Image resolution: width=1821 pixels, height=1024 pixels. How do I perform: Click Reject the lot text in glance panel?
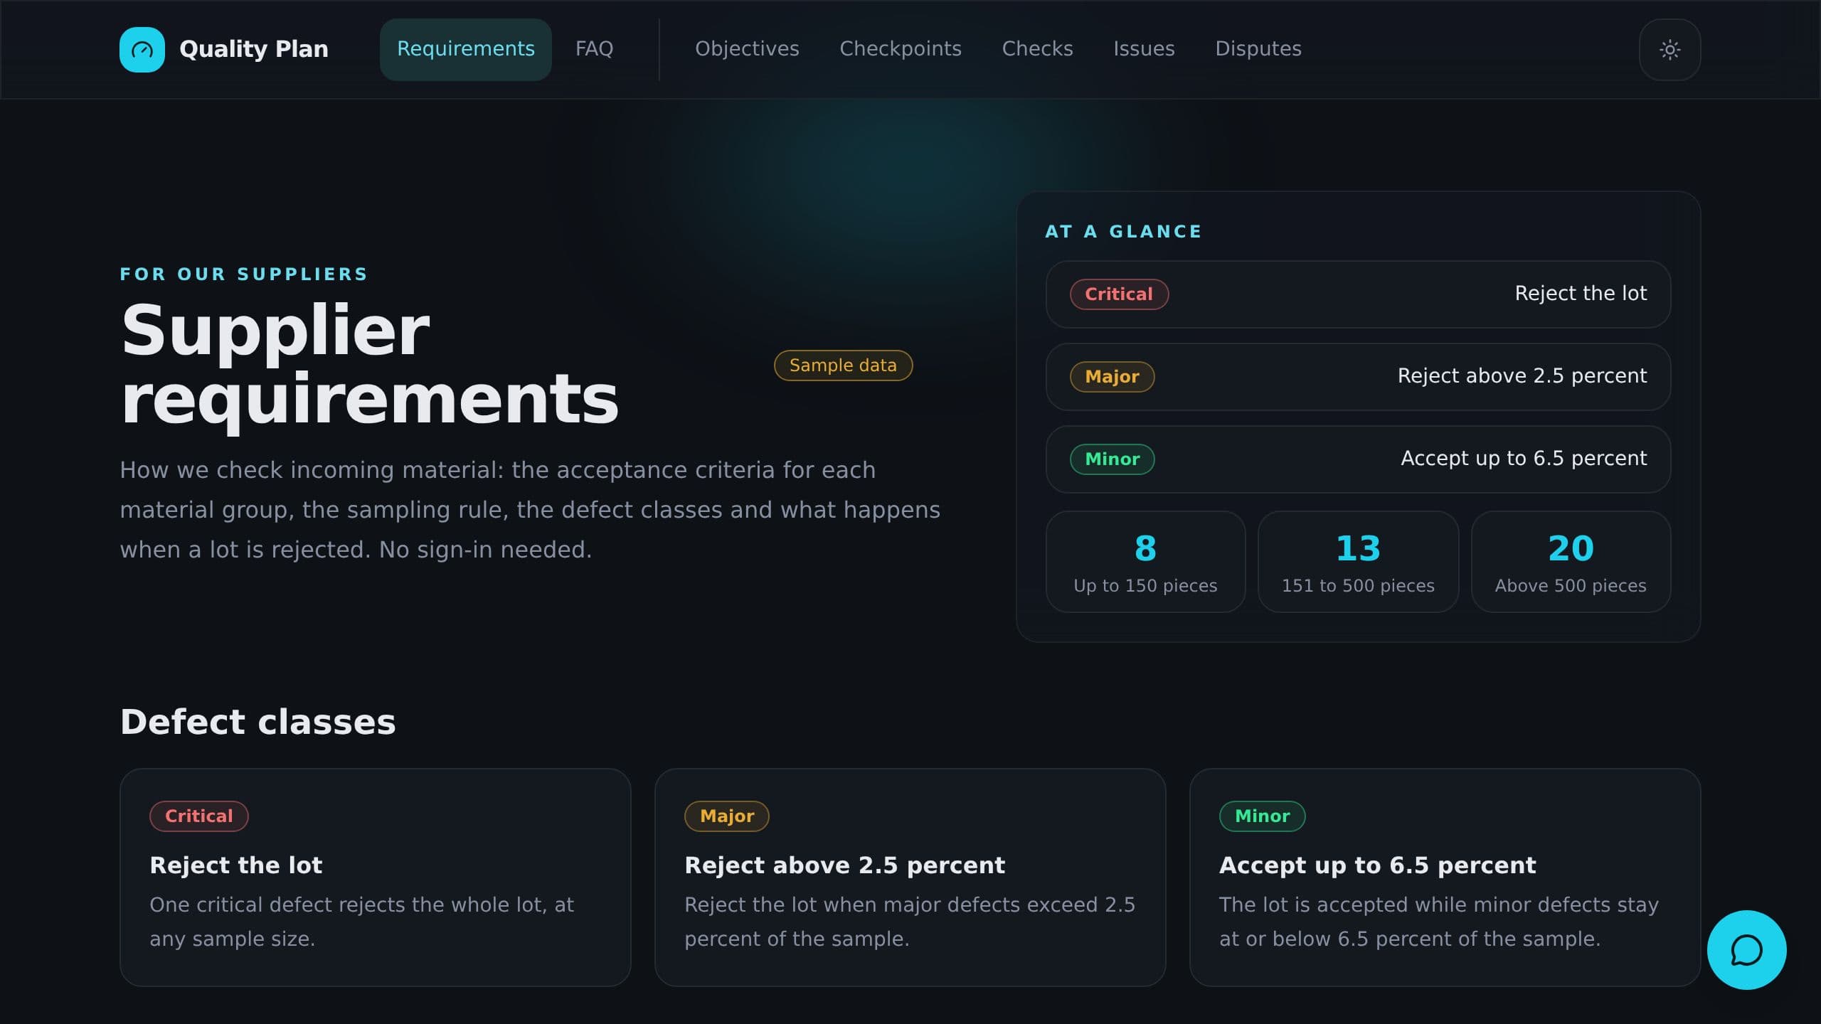1581,294
